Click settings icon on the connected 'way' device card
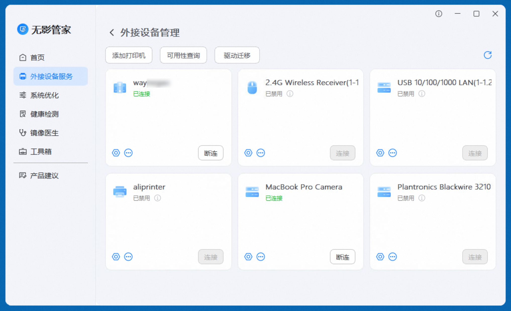This screenshot has height=311, width=511. click(x=116, y=153)
